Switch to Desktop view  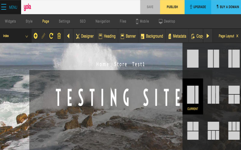click(167, 21)
